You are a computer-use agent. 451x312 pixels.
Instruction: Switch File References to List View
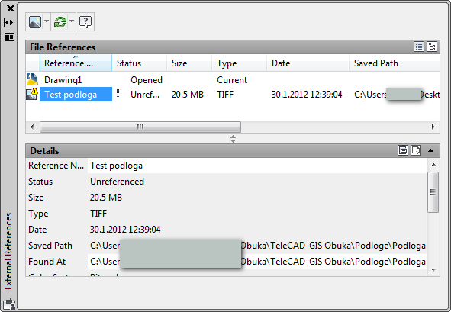419,47
